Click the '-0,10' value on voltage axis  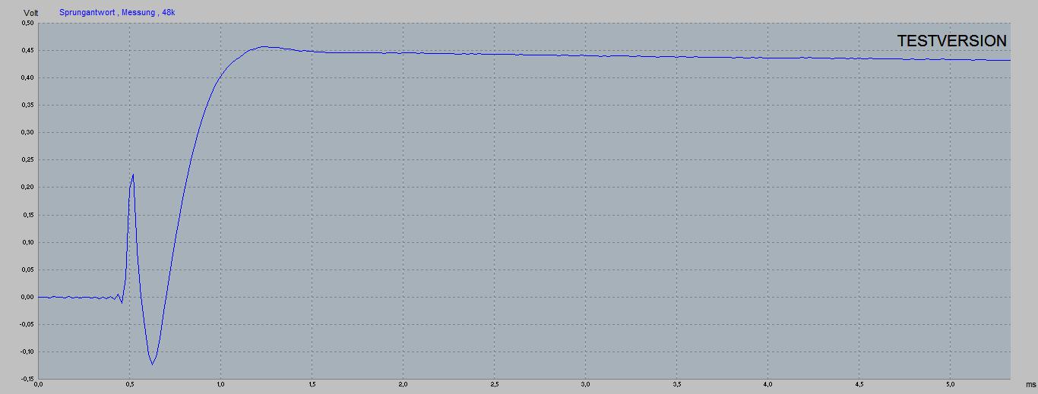tap(26, 351)
